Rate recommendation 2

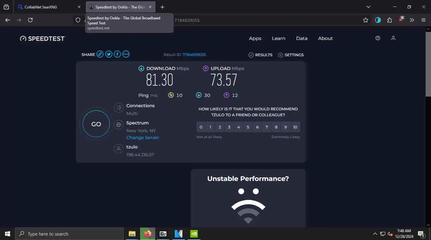220,127
